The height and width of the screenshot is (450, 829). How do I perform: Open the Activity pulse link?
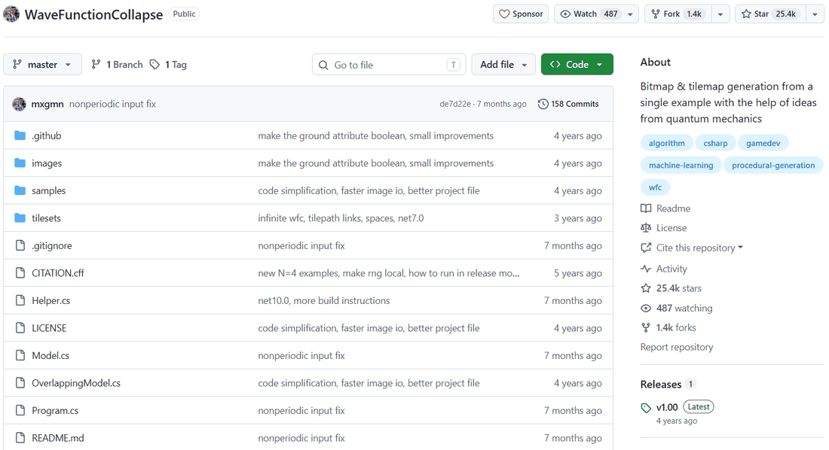[x=663, y=269]
